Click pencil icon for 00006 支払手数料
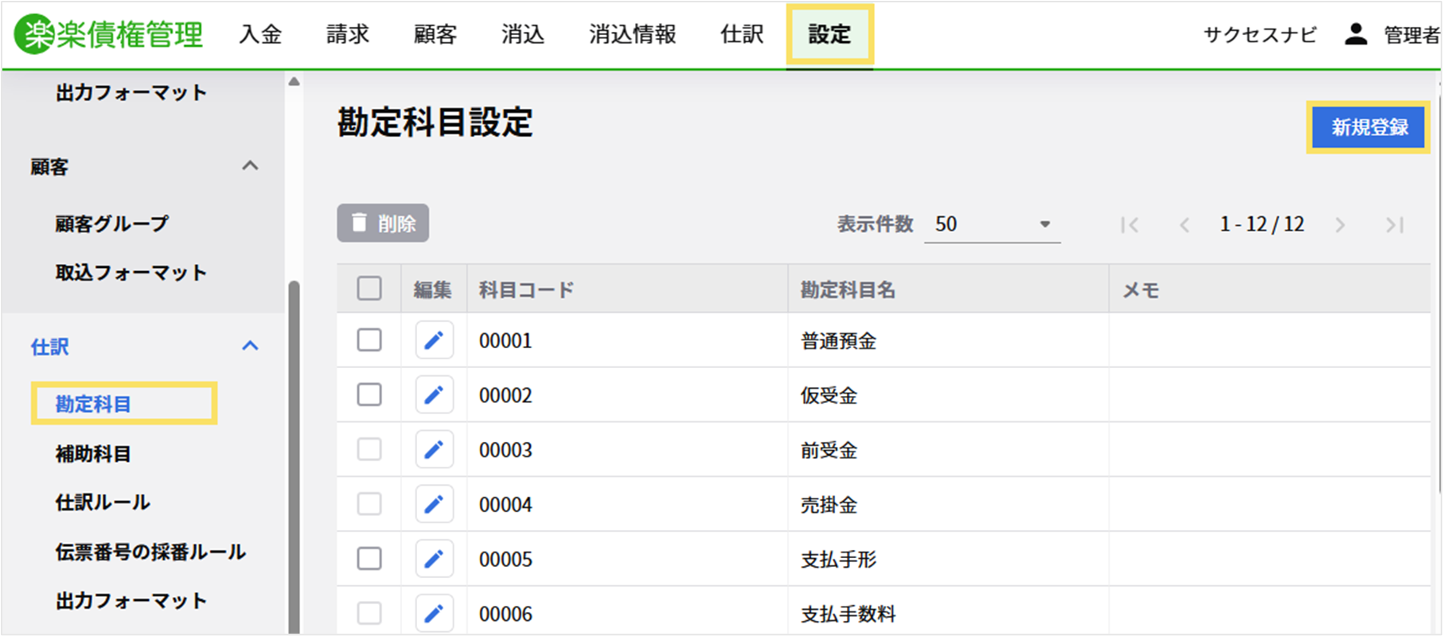The width and height of the screenshot is (1443, 636). [434, 613]
